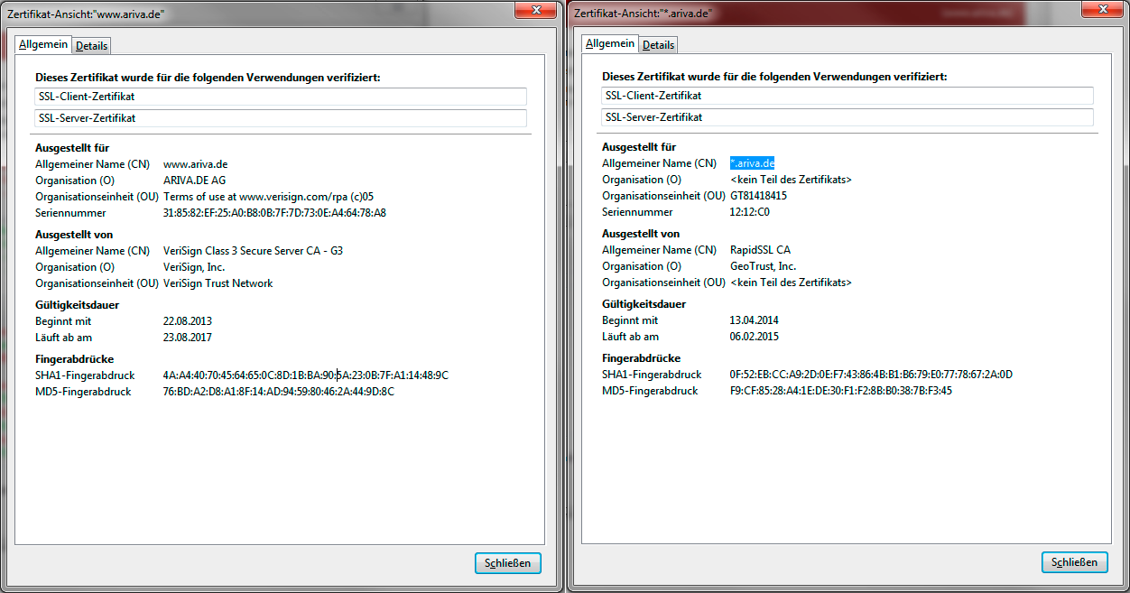Click '<kein Teil des Zertifikats>' beside Organisation (O)
The height and width of the screenshot is (593, 1130).
coord(791,180)
